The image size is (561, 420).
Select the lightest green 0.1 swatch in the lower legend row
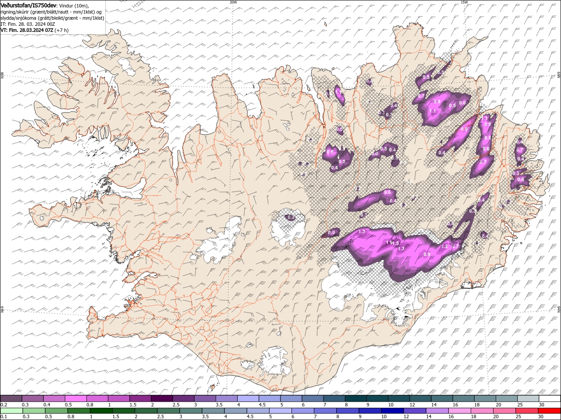(x=11, y=411)
